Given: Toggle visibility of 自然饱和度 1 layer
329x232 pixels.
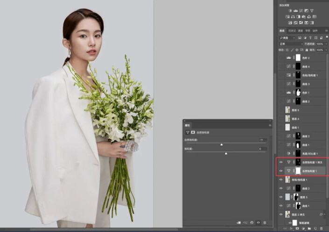Looking at the screenshot, I should pos(280,171).
